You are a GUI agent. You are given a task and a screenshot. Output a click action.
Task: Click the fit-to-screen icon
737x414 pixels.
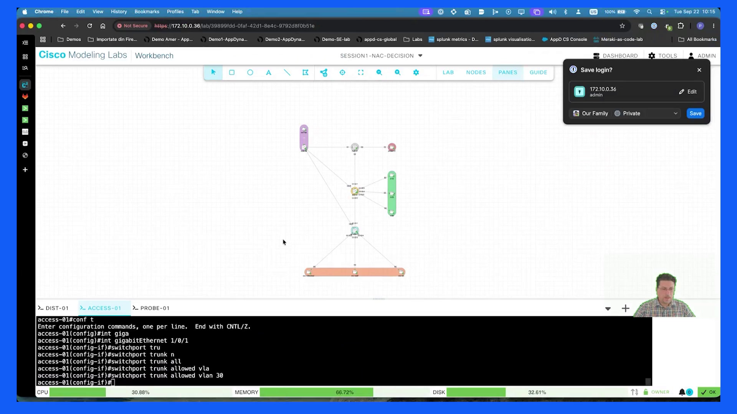point(361,72)
